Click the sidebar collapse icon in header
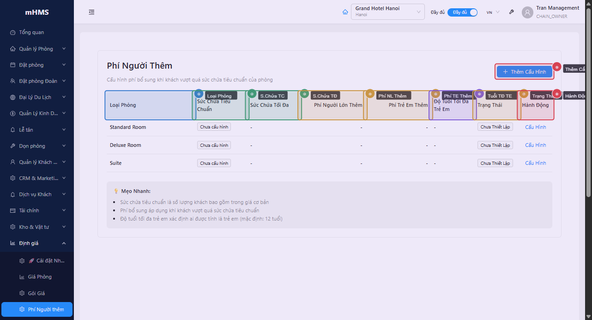The width and height of the screenshot is (592, 320). pos(91,12)
